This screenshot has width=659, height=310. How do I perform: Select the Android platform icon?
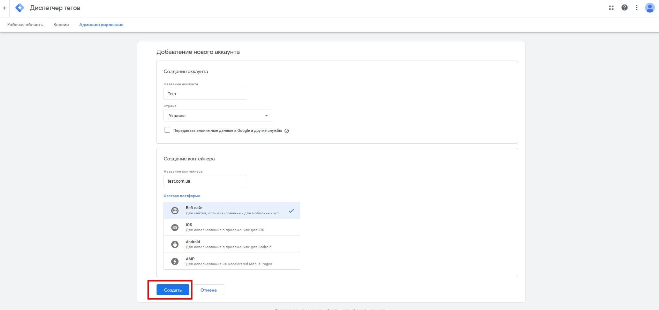coord(175,244)
